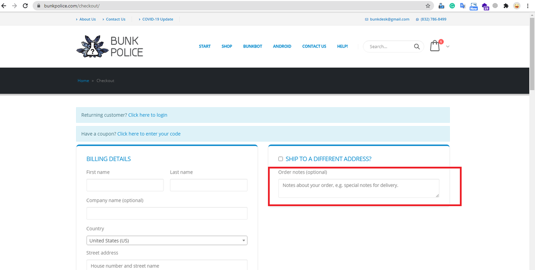Open the Google Translate extension icon
535x270 pixels.
463,6
